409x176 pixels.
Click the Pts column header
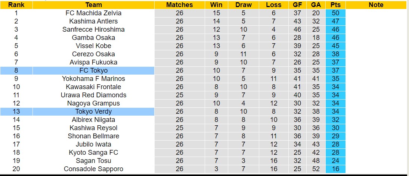(x=335, y=5)
